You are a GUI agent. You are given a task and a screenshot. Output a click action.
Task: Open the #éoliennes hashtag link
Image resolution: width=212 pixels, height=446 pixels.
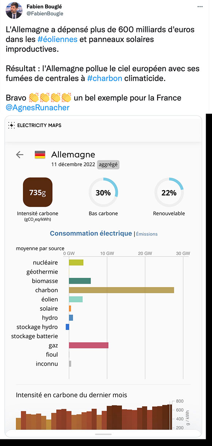(57, 39)
